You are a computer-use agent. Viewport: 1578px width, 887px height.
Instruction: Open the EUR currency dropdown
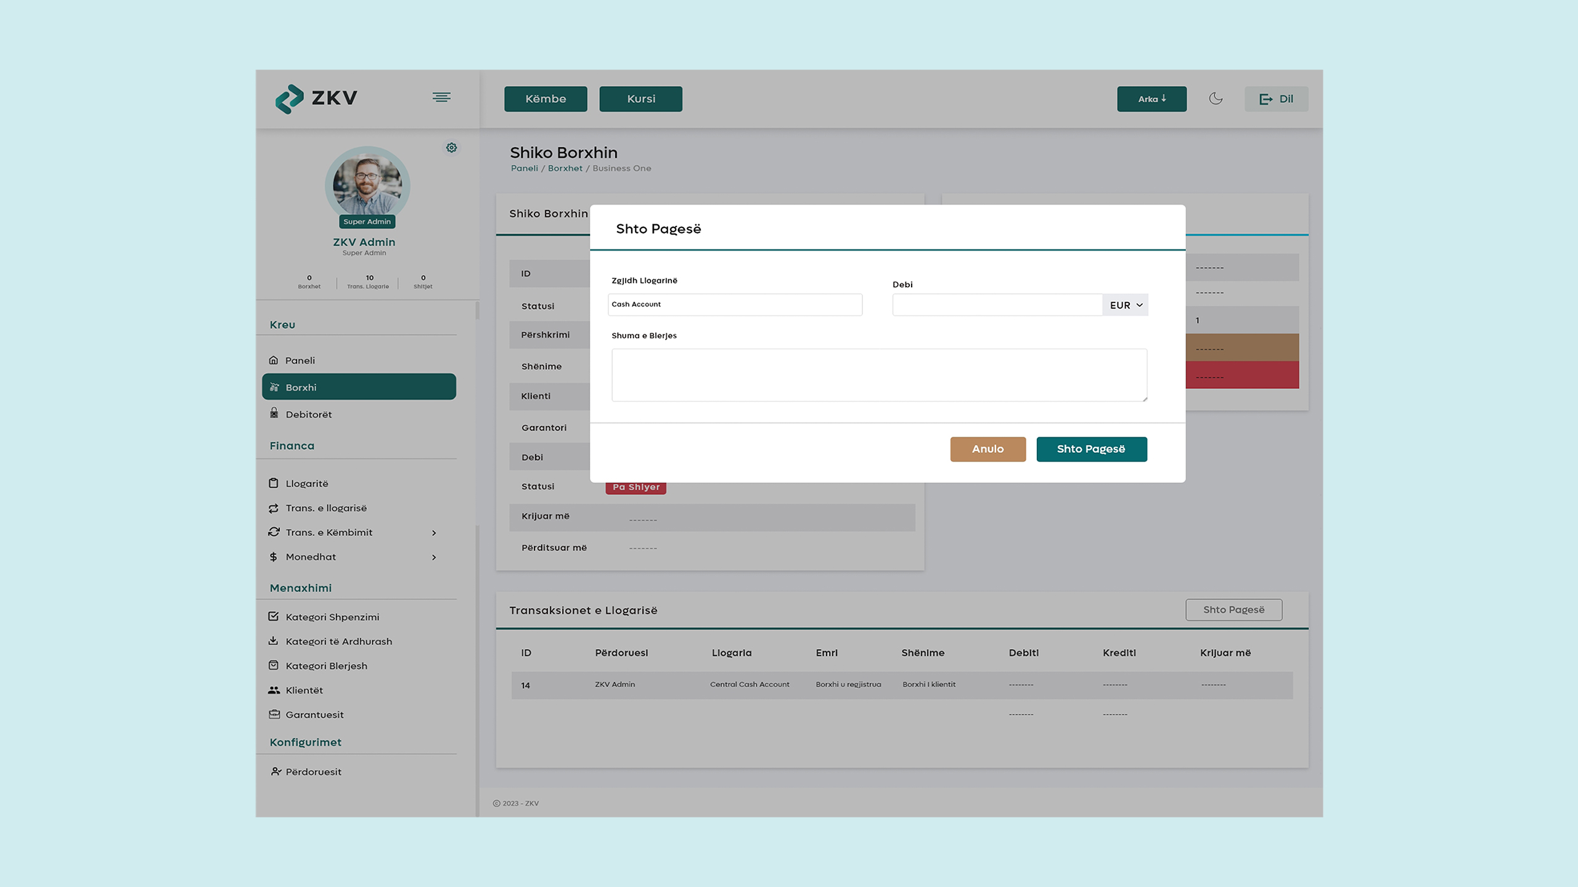coord(1126,305)
